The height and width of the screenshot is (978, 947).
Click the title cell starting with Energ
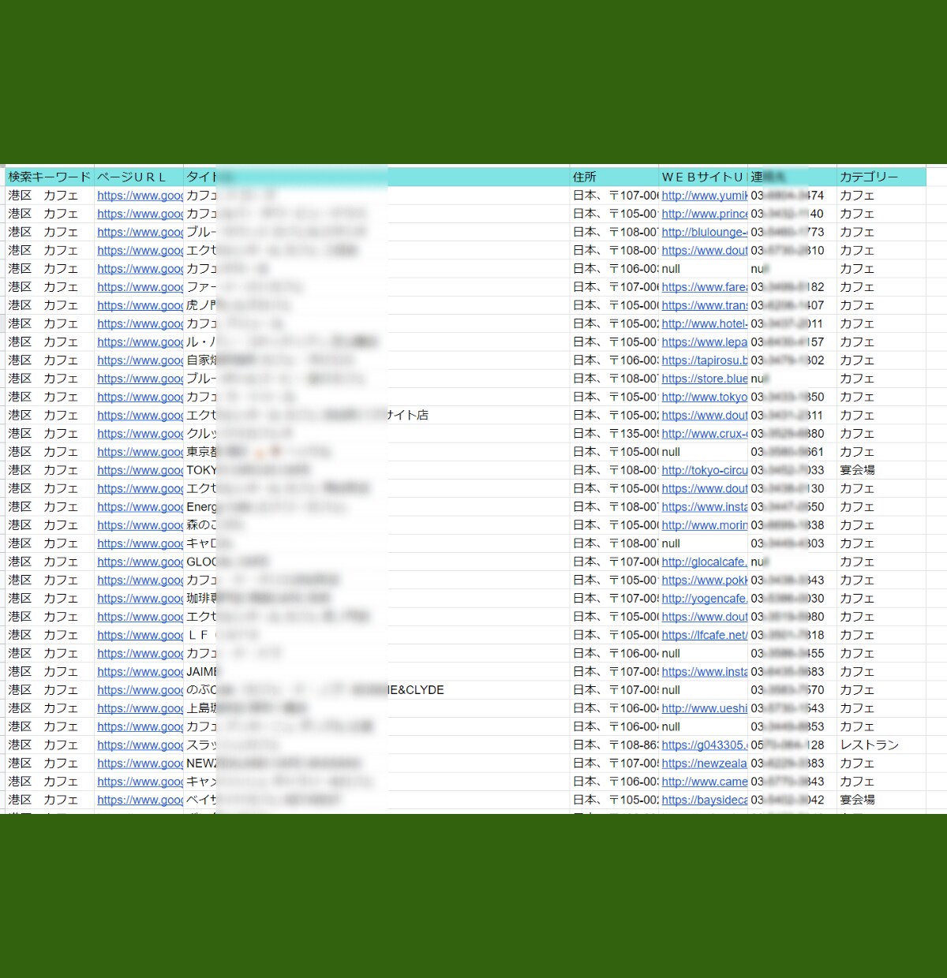[x=376, y=507]
